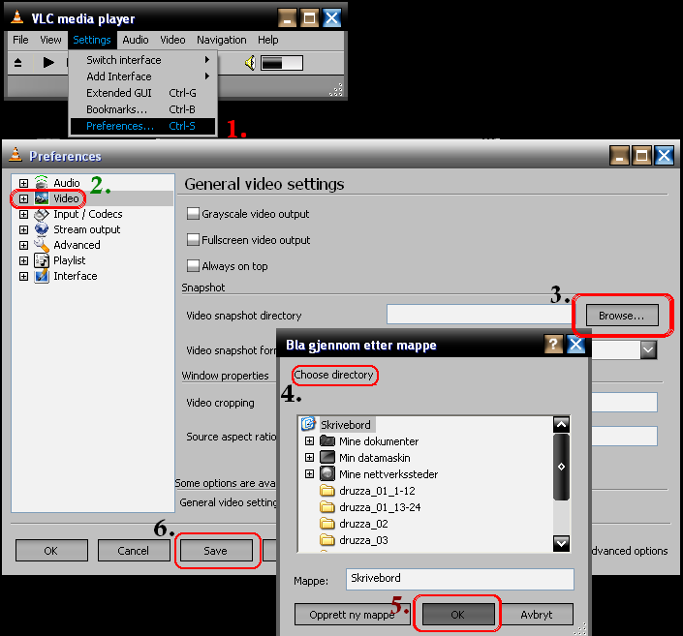The width and height of the screenshot is (683, 636).
Task: Select the Stream output icon
Action: 42,229
